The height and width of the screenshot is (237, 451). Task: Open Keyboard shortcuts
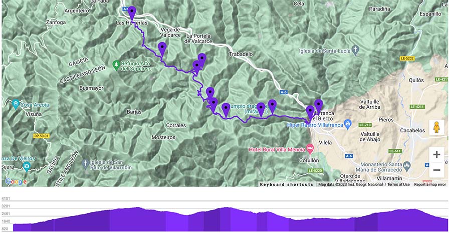coord(287,184)
